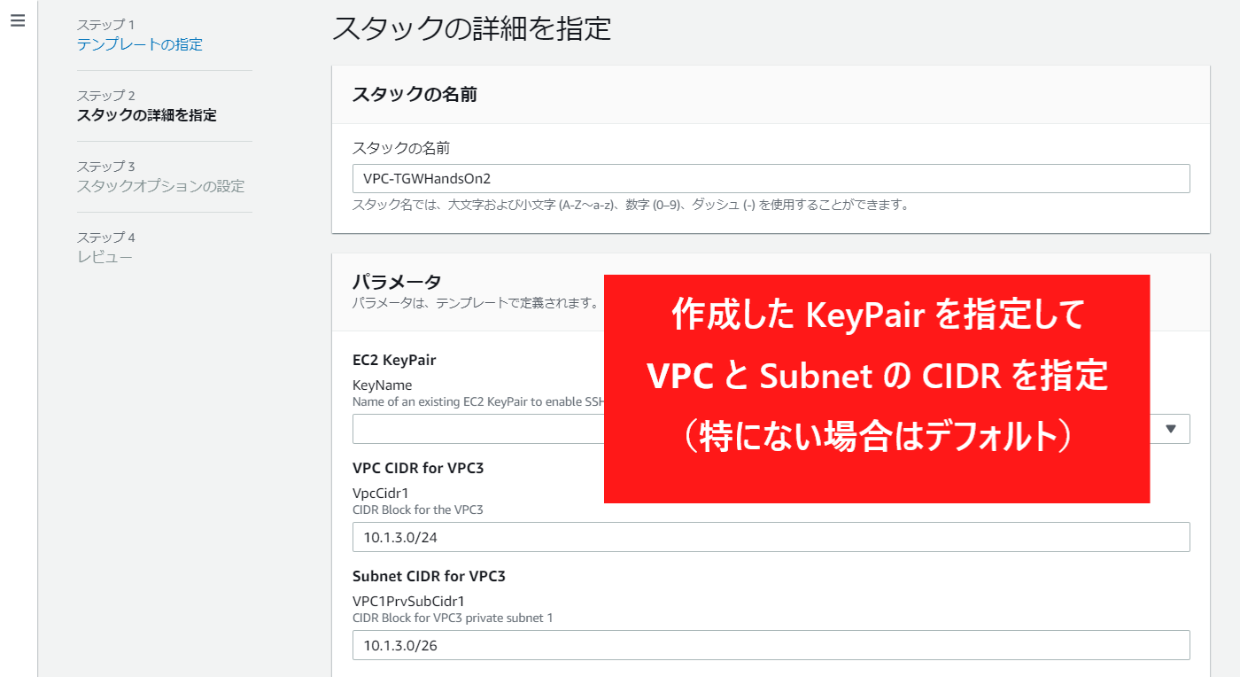Click the VPC CIDR for VPC3 label
This screenshot has width=1240, height=677.
tap(418, 468)
